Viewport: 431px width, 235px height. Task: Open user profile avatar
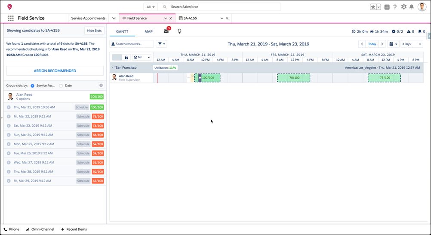pos(422,7)
